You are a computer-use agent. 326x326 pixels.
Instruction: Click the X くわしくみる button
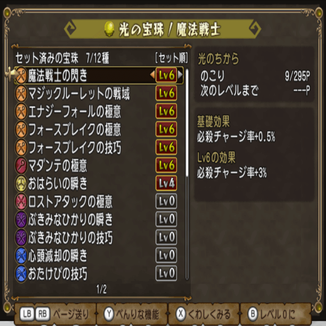tap(204, 314)
